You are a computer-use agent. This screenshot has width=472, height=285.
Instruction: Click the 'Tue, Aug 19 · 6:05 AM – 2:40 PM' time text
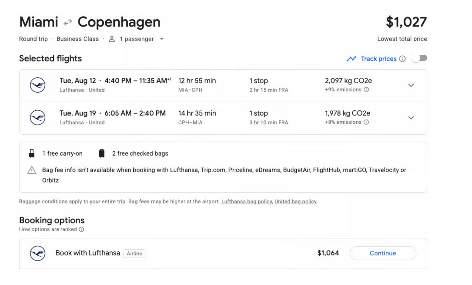[112, 113]
